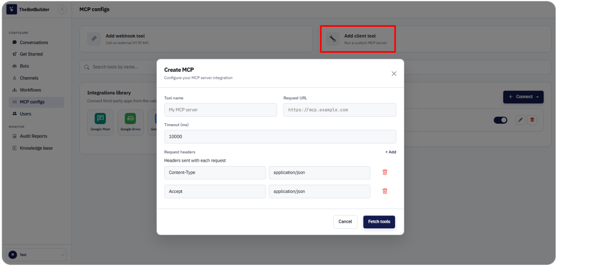Click Add client tool card
The width and height of the screenshot is (591, 266).
pyautogui.click(x=435, y=39)
